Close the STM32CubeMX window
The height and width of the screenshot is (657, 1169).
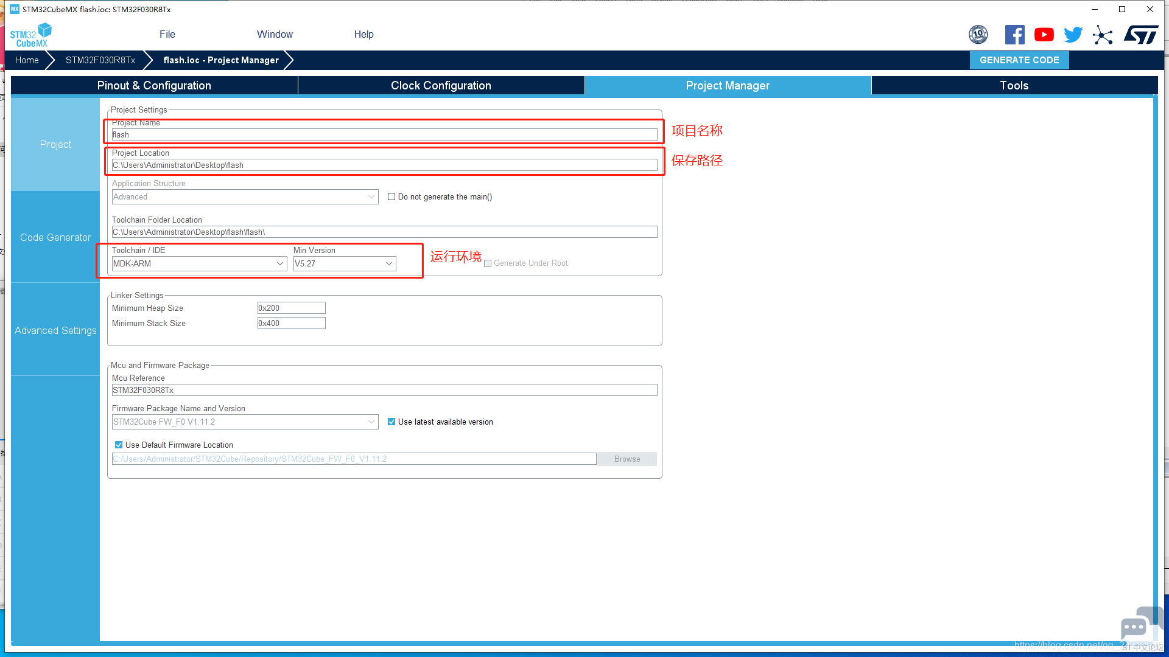(1150, 9)
